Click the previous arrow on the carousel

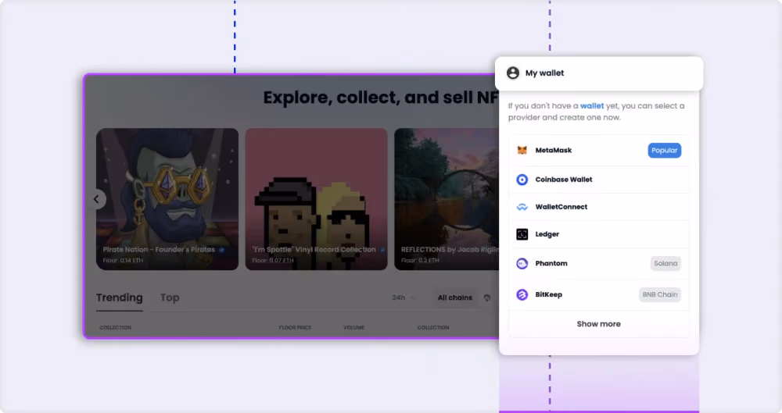(x=96, y=199)
